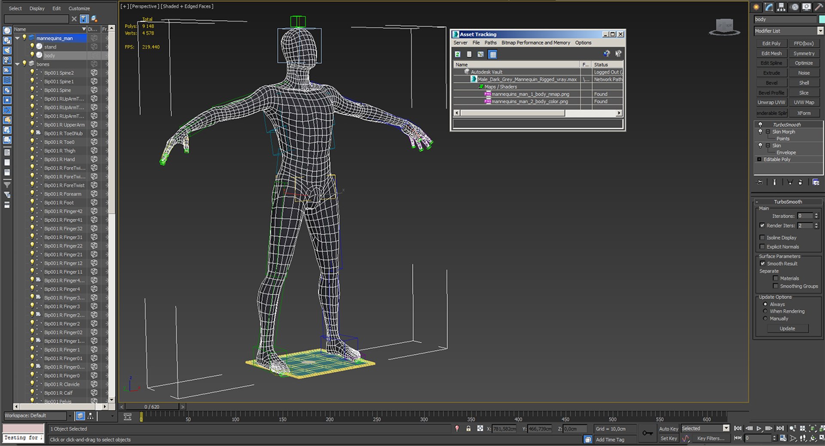
Task: Collapse Skin Morph modifier sub-levels
Action: [768, 132]
